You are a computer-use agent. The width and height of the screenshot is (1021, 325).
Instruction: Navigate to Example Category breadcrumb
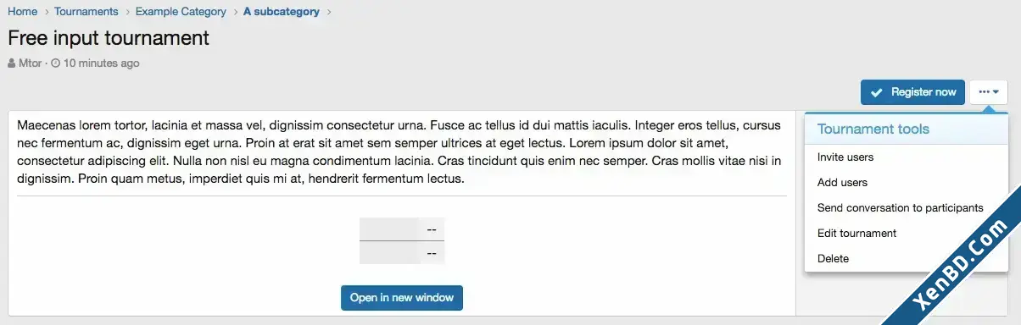(x=181, y=12)
